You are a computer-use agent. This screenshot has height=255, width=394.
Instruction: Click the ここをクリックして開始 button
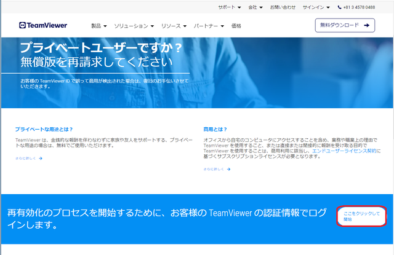coord(361,216)
